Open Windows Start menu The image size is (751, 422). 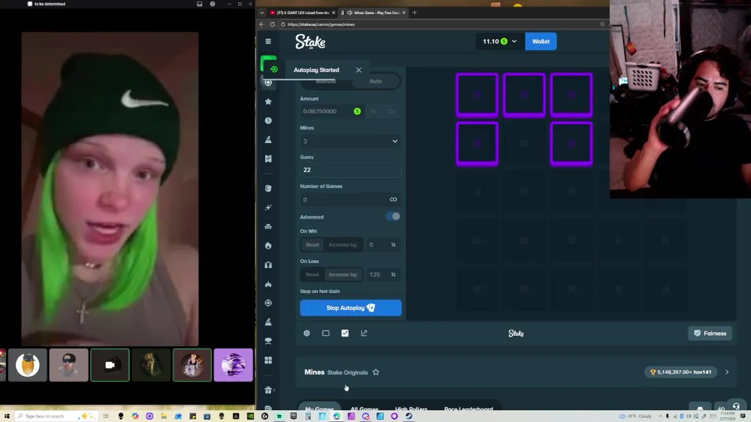(x=7, y=416)
